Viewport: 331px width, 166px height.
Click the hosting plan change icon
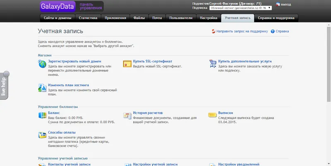click(x=42, y=88)
